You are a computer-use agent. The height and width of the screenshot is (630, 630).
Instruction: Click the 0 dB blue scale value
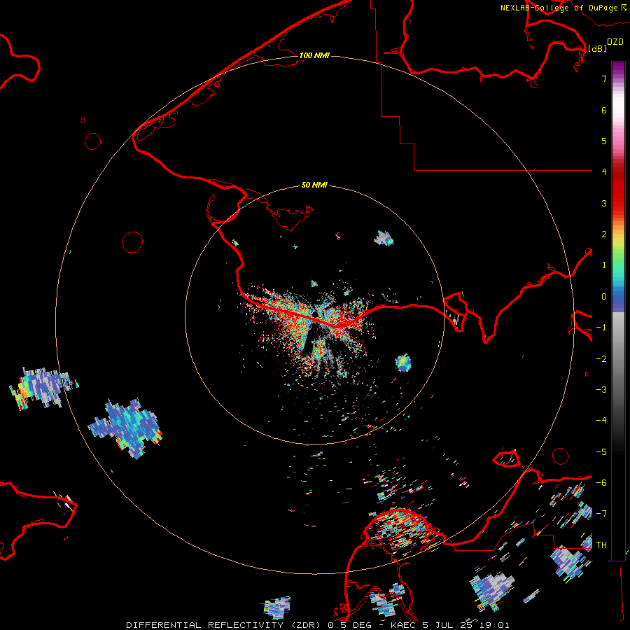[604, 297]
